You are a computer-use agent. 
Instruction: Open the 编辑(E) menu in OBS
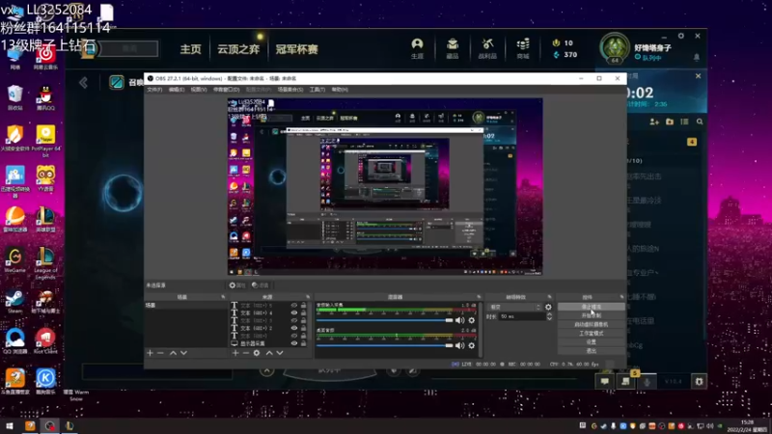click(x=177, y=90)
